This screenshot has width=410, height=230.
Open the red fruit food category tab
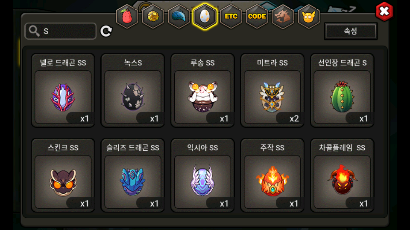click(x=127, y=17)
